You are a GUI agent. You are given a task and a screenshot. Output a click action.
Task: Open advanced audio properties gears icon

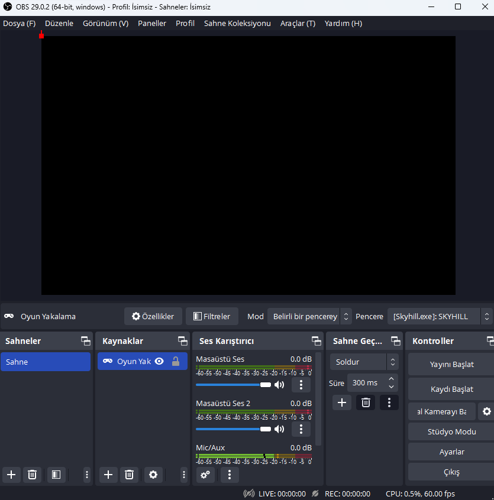[205, 475]
